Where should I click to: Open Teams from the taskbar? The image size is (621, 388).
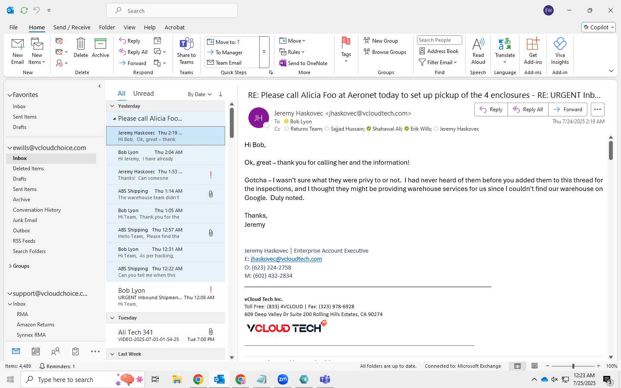[x=325, y=379]
